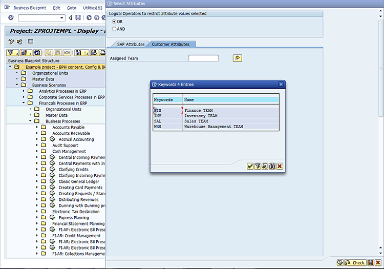
Task: Click the filter icon in Keywords dialog
Action: point(258,166)
